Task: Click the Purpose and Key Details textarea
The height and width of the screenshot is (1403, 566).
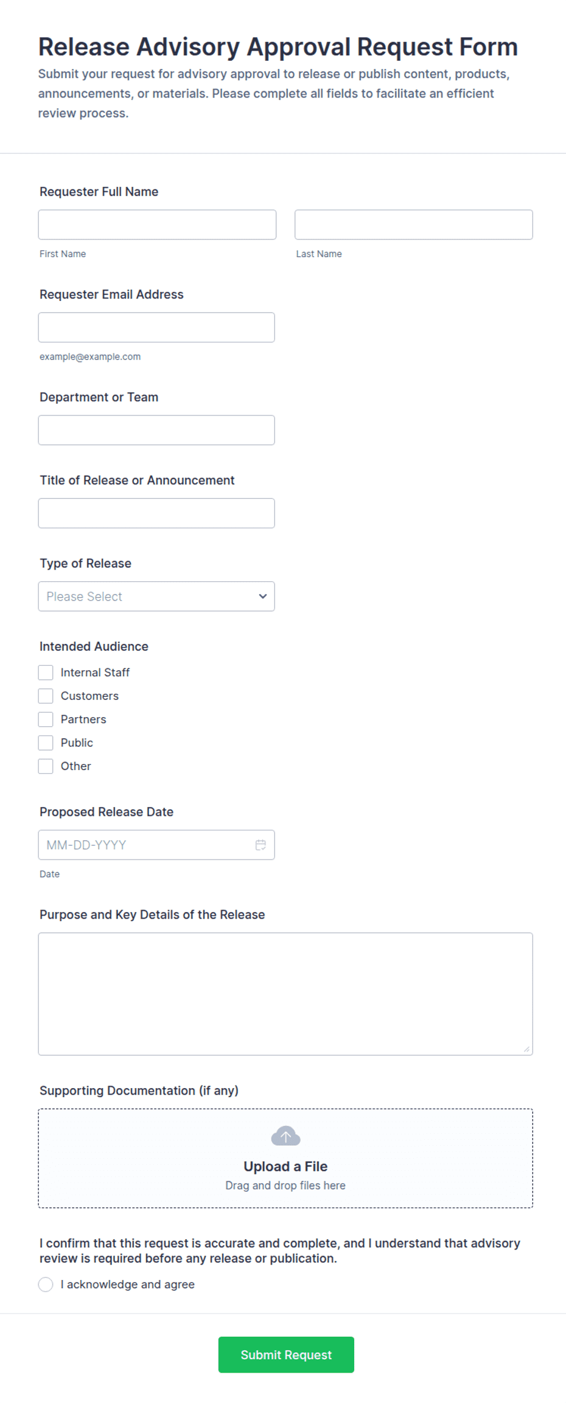Action: pos(285,994)
